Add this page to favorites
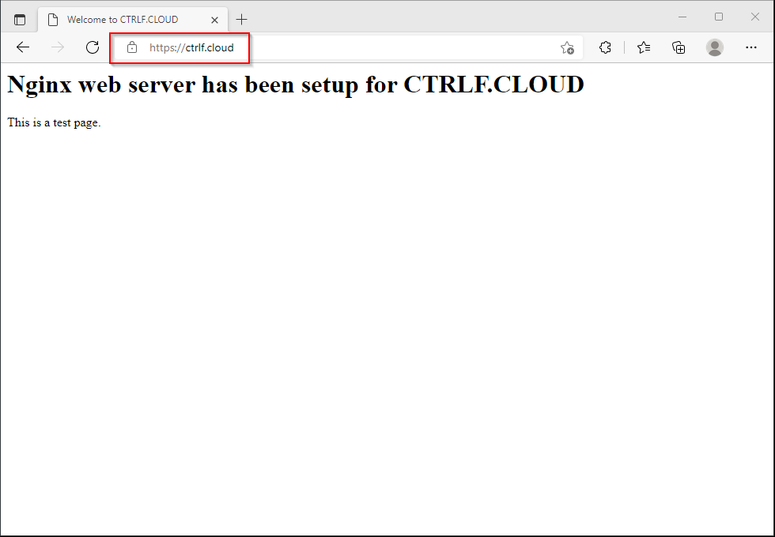The width and height of the screenshot is (775, 537). coord(567,48)
